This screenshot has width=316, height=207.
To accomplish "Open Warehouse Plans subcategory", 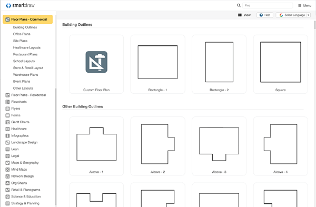I will pos(26,75).
